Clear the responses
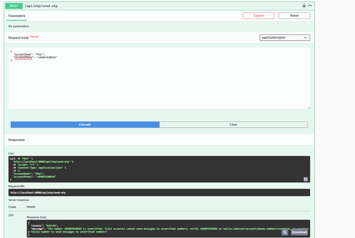Image resolution: width=355 pixels, height=238 pixels. point(233,124)
